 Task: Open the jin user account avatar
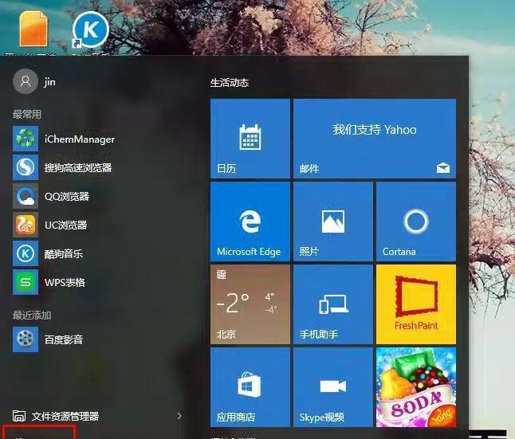pyautogui.click(x=26, y=81)
